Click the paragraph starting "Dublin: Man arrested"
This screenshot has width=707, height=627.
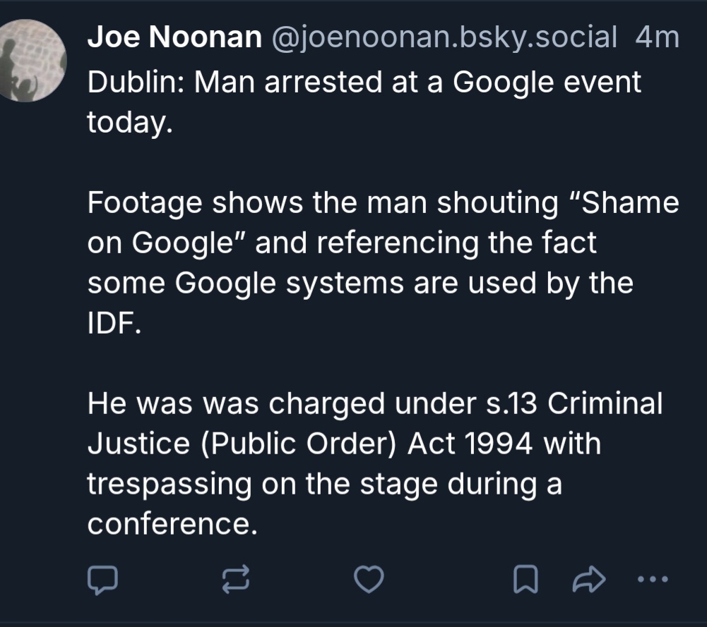tap(364, 83)
